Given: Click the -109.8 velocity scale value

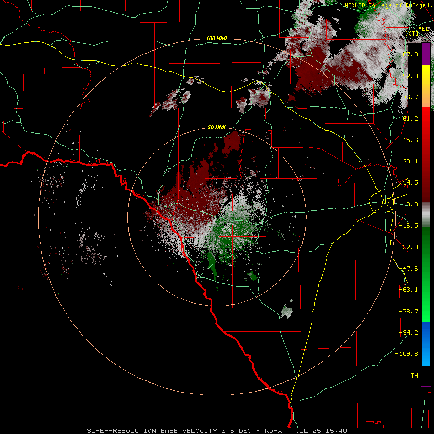Looking at the screenshot, I should [x=407, y=354].
